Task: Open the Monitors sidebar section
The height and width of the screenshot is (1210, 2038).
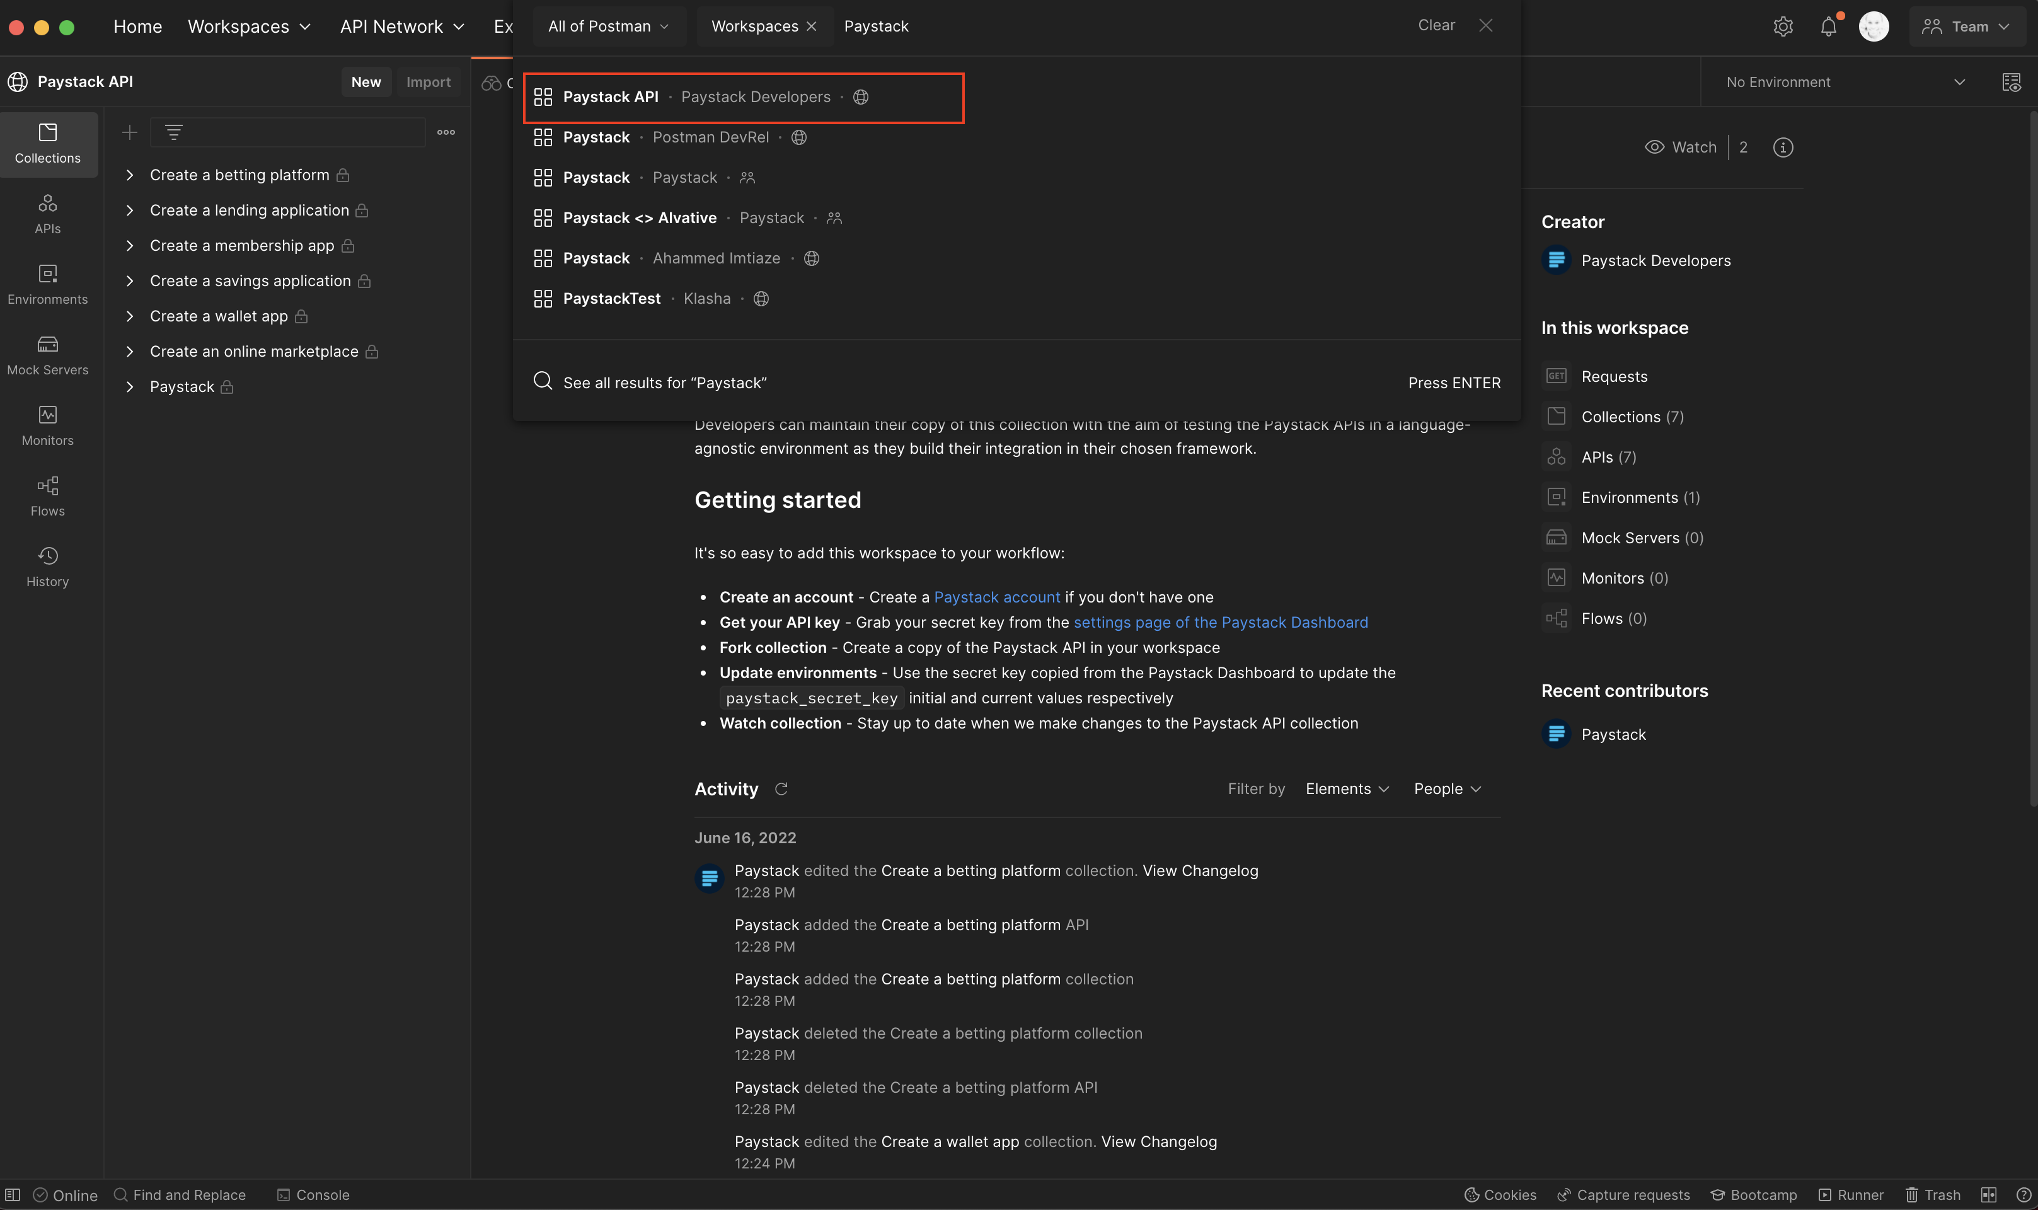Action: 48,427
